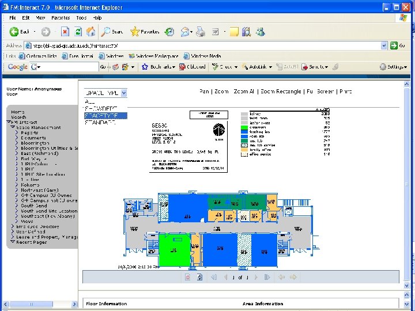Click the Home link in sidebar
The height and width of the screenshot is (311, 415).
point(18,112)
